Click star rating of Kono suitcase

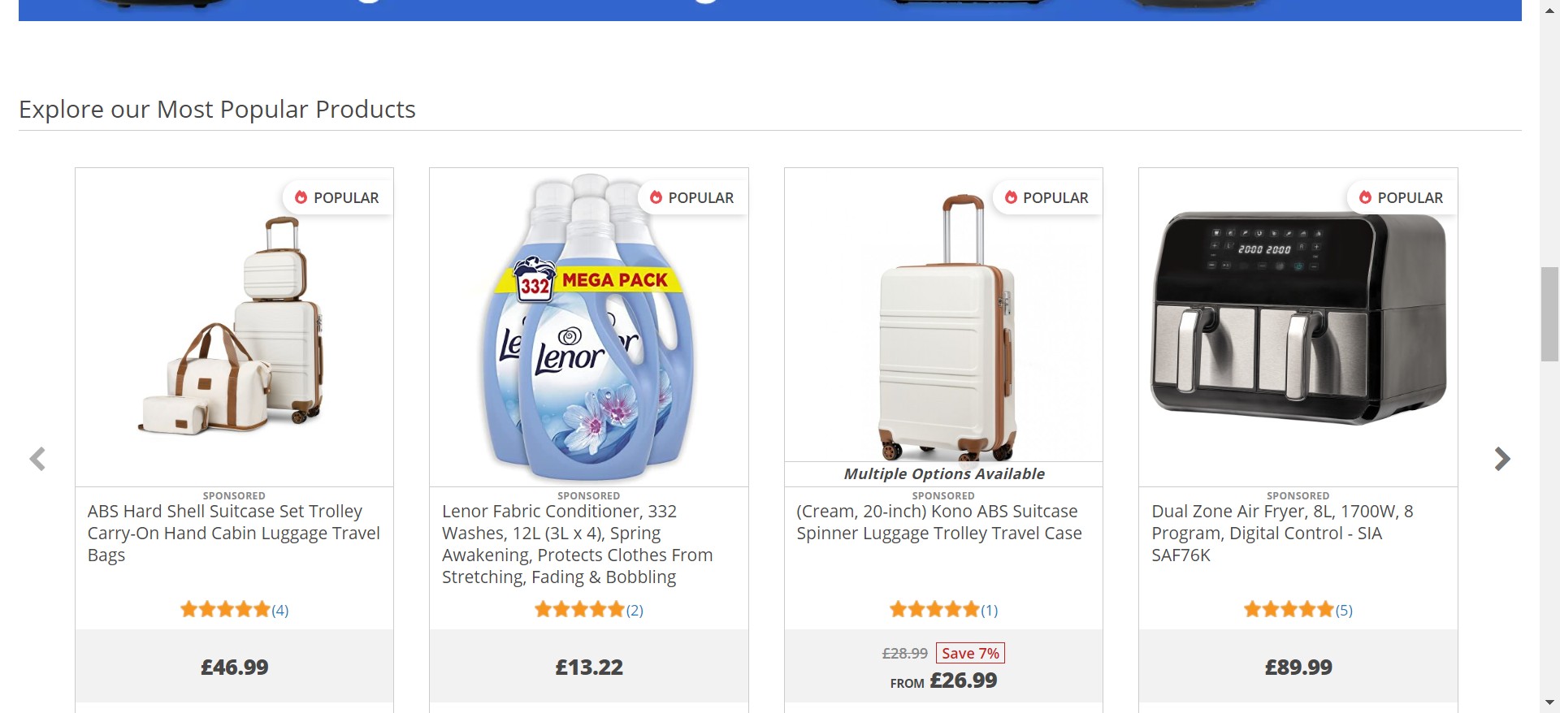pyautogui.click(x=934, y=609)
